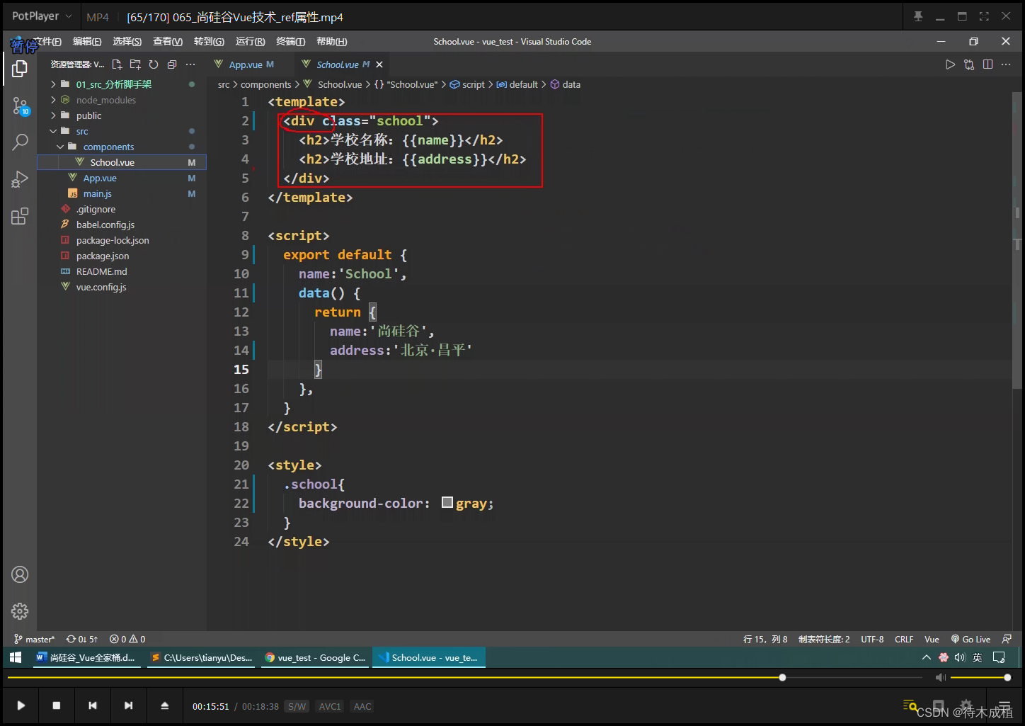Change the CRLF line ending status item
The width and height of the screenshot is (1025, 726).
point(904,639)
